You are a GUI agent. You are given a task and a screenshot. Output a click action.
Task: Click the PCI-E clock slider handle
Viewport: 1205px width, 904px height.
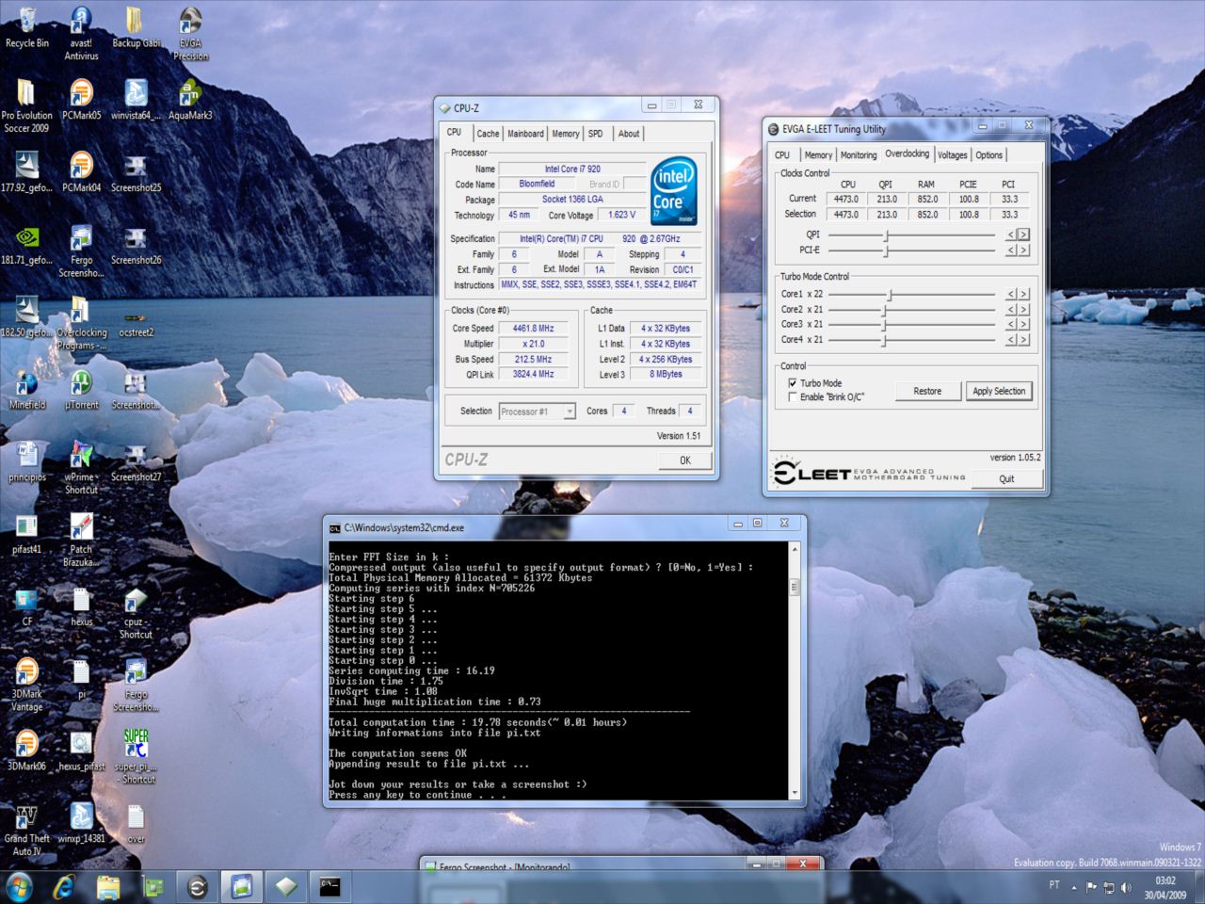[886, 250]
